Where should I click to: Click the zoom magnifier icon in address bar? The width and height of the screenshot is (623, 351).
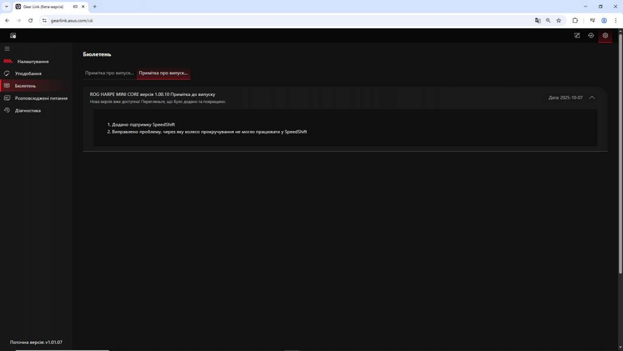click(x=548, y=20)
